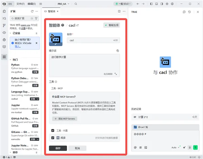Dismiss the VSCode import notice
The image size is (203, 159).
[37, 43]
